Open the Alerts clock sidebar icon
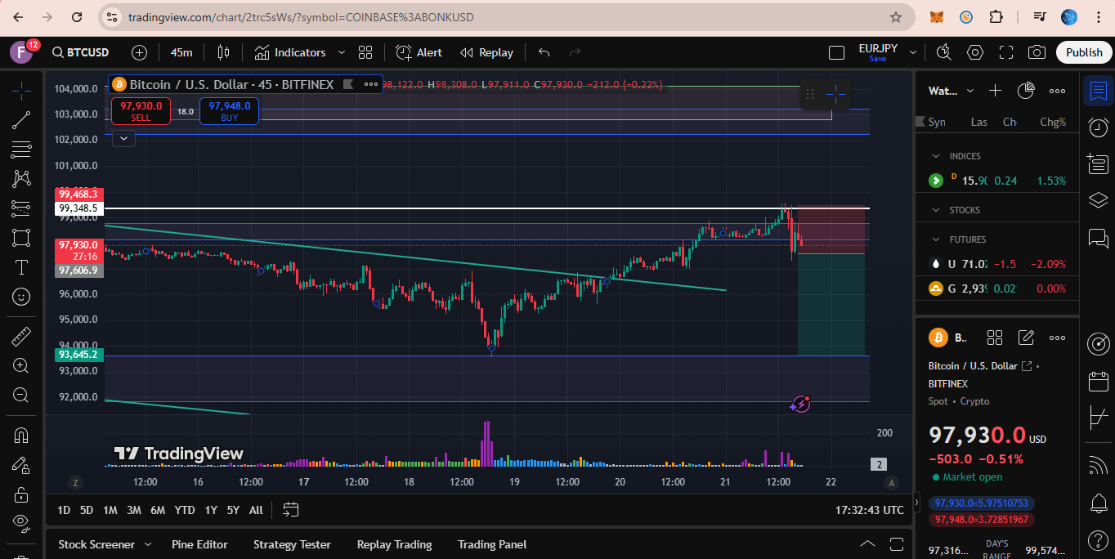 pyautogui.click(x=1098, y=127)
